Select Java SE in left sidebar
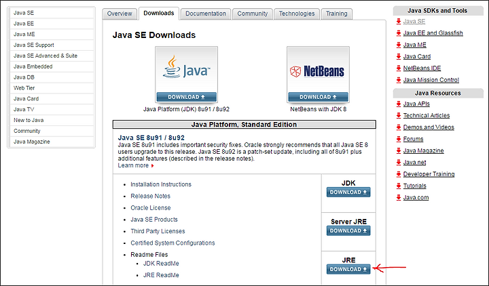Screen dimensions: 489x286 tap(52, 13)
